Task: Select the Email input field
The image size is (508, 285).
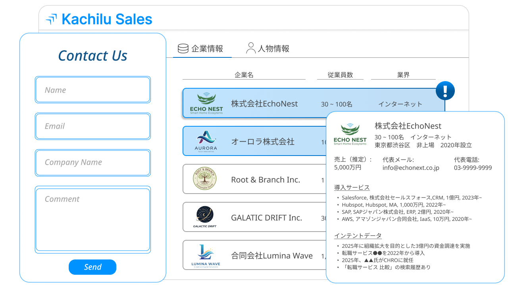Action: 92,126
